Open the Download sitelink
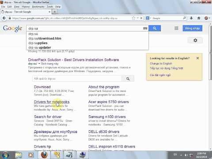The height and width of the screenshot is (159, 212). [42, 87]
